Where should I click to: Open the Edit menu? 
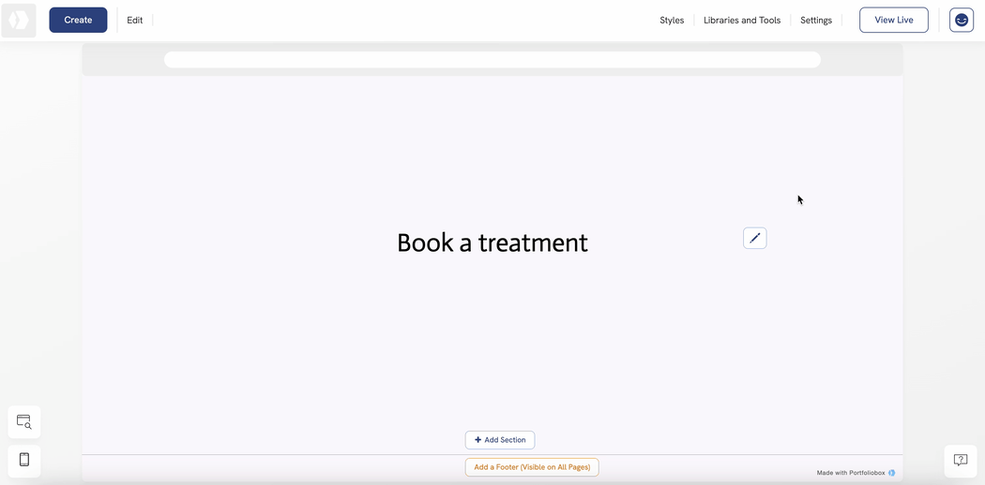click(x=135, y=21)
